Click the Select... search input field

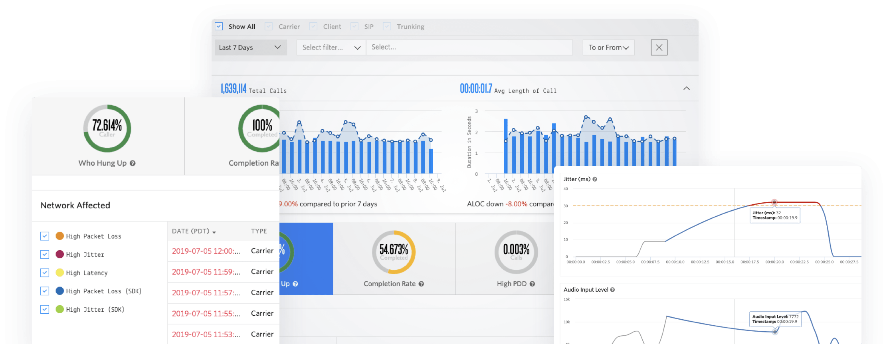tap(469, 47)
